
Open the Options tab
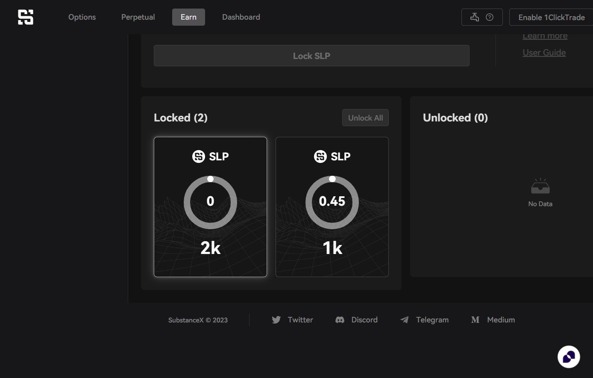point(82,17)
